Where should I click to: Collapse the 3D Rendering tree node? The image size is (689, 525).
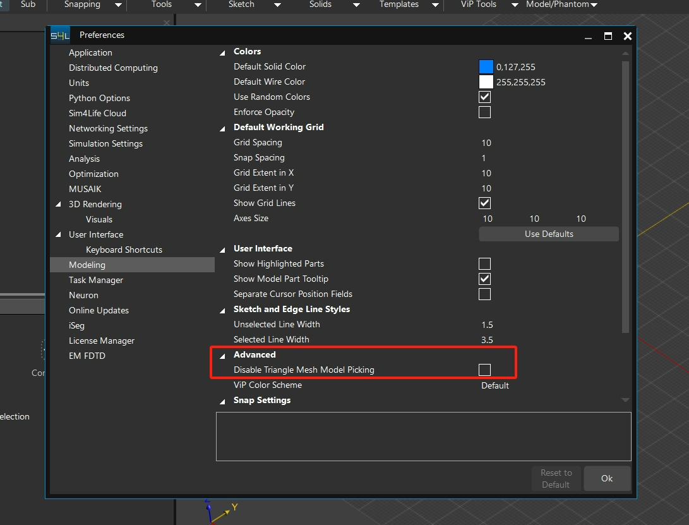pyautogui.click(x=59, y=205)
